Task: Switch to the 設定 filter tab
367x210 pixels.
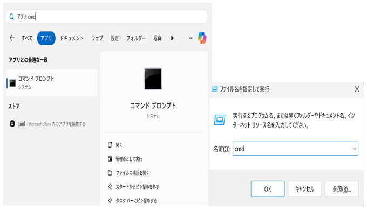Action: click(114, 38)
